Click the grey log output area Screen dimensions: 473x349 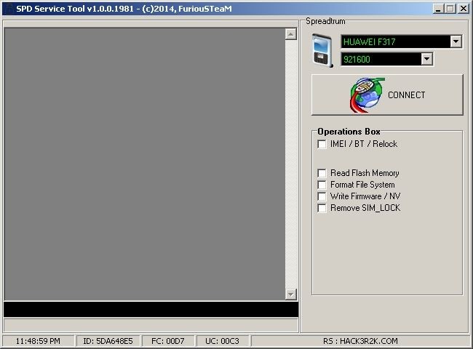145,164
